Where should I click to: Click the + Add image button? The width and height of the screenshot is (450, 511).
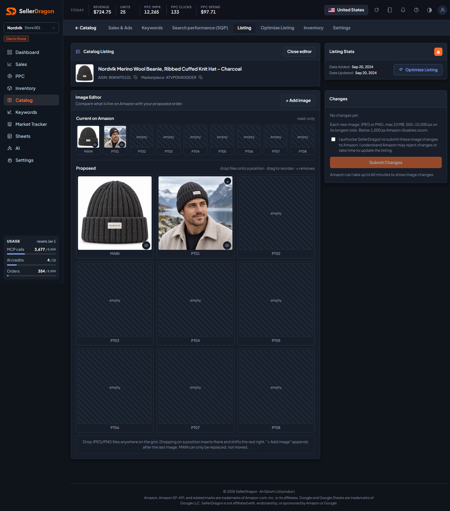tap(298, 100)
